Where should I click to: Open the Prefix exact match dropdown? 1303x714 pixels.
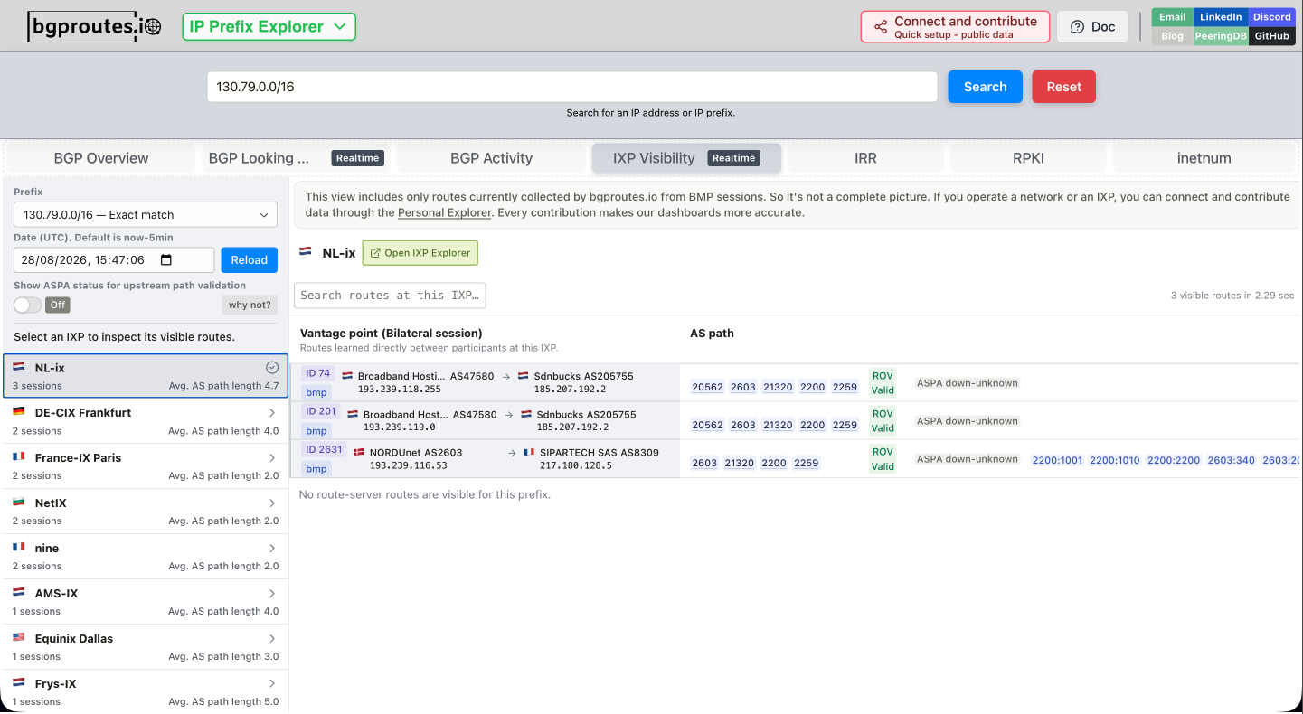pos(146,215)
